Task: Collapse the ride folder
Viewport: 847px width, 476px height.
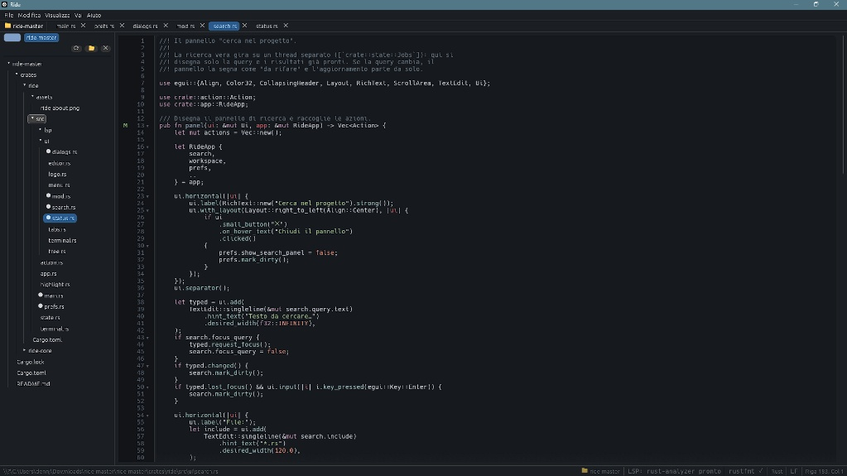Action: coord(24,84)
